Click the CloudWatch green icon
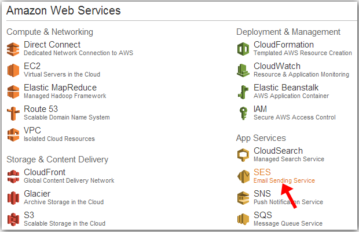This screenshot has width=359, height=232. point(243,70)
